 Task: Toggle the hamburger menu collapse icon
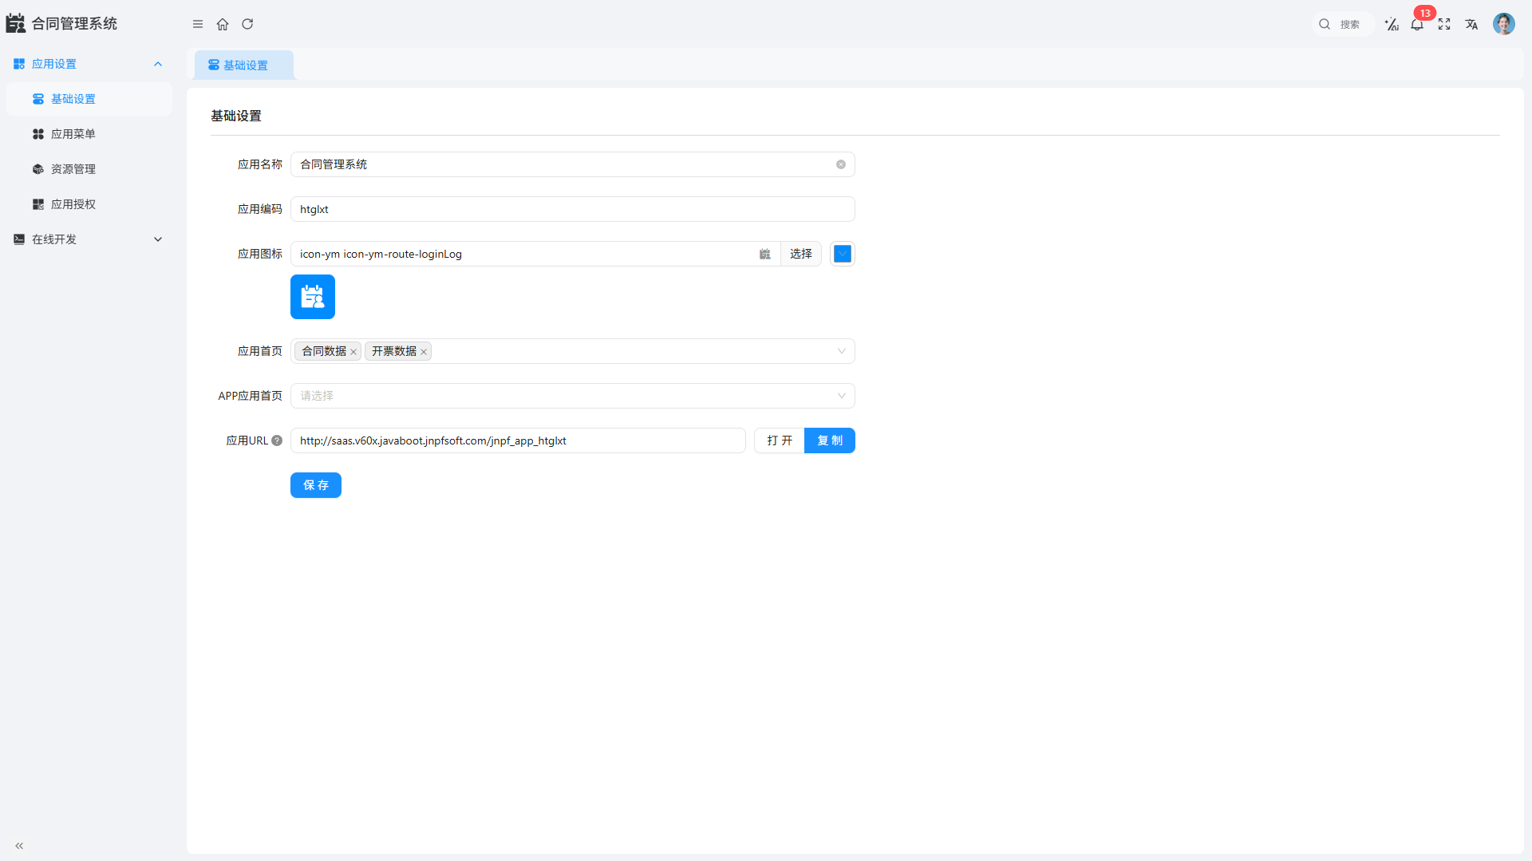198,24
